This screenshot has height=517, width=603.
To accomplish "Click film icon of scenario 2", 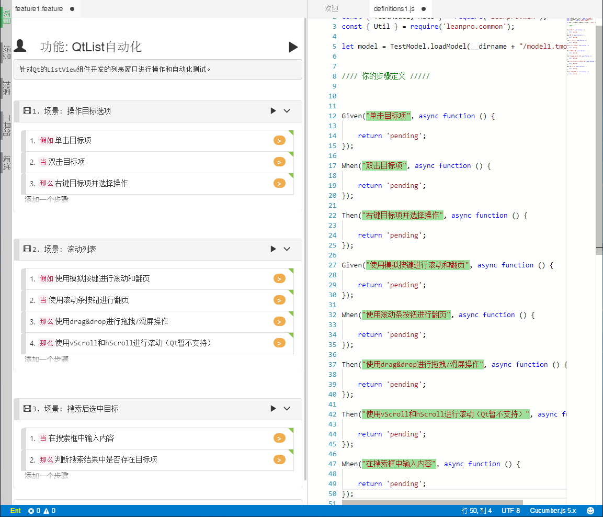I will click(x=27, y=249).
